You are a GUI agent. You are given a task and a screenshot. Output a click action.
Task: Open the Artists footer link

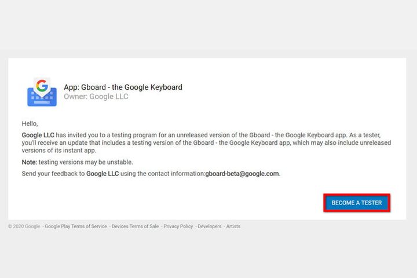pyautogui.click(x=233, y=226)
